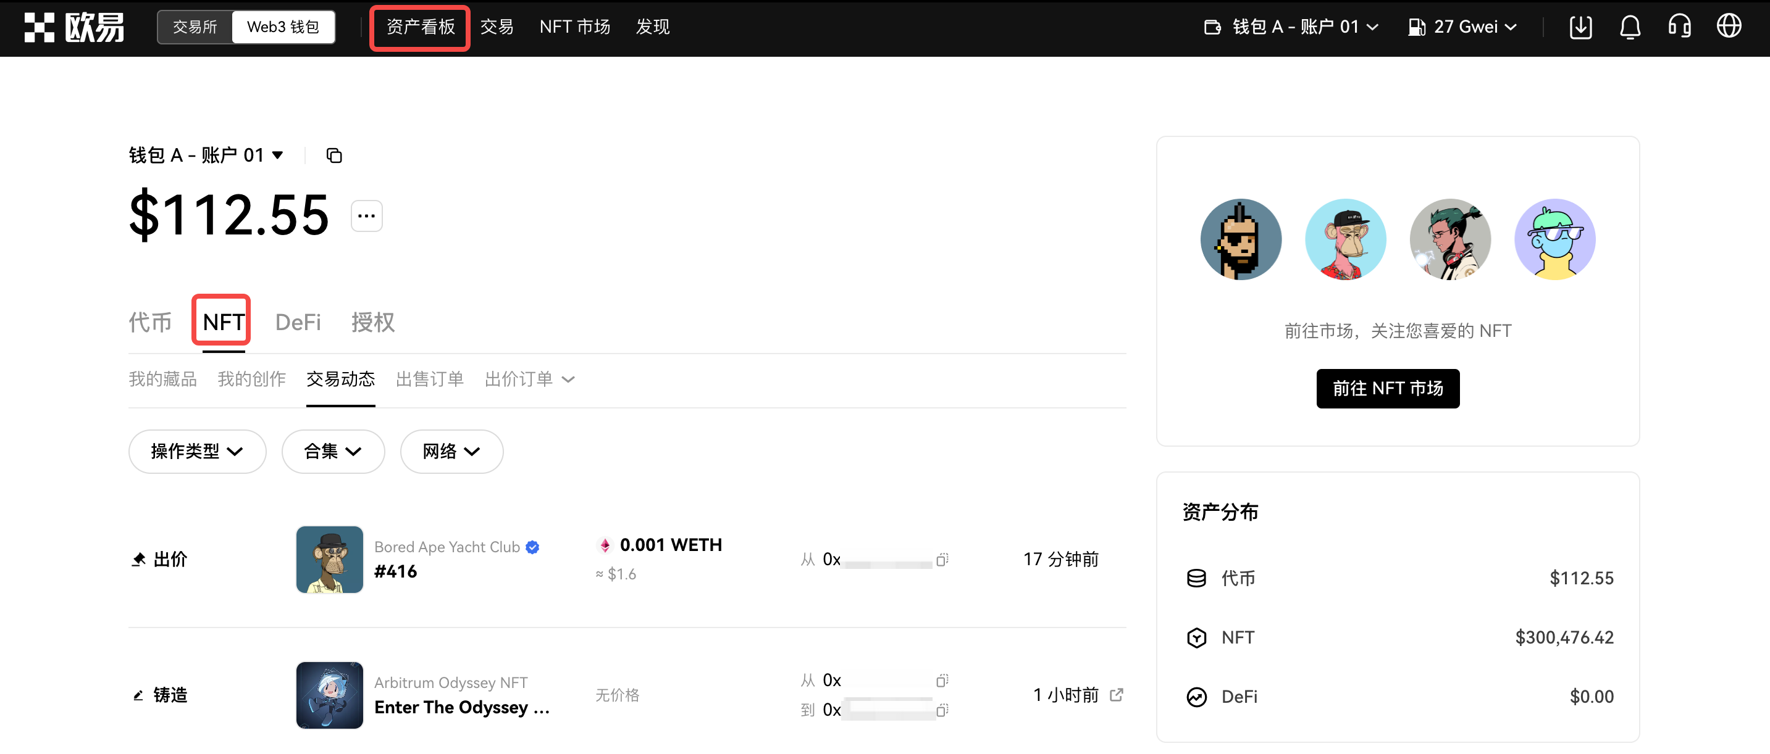Click the OKX 欧易 logo
This screenshot has height=754, width=1770.
click(x=74, y=28)
